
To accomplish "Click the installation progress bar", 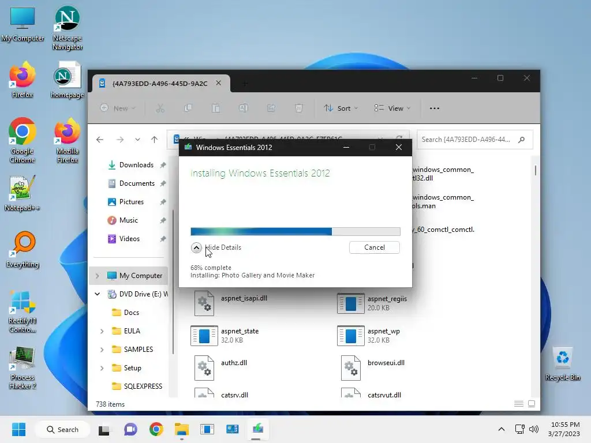I will [295, 231].
